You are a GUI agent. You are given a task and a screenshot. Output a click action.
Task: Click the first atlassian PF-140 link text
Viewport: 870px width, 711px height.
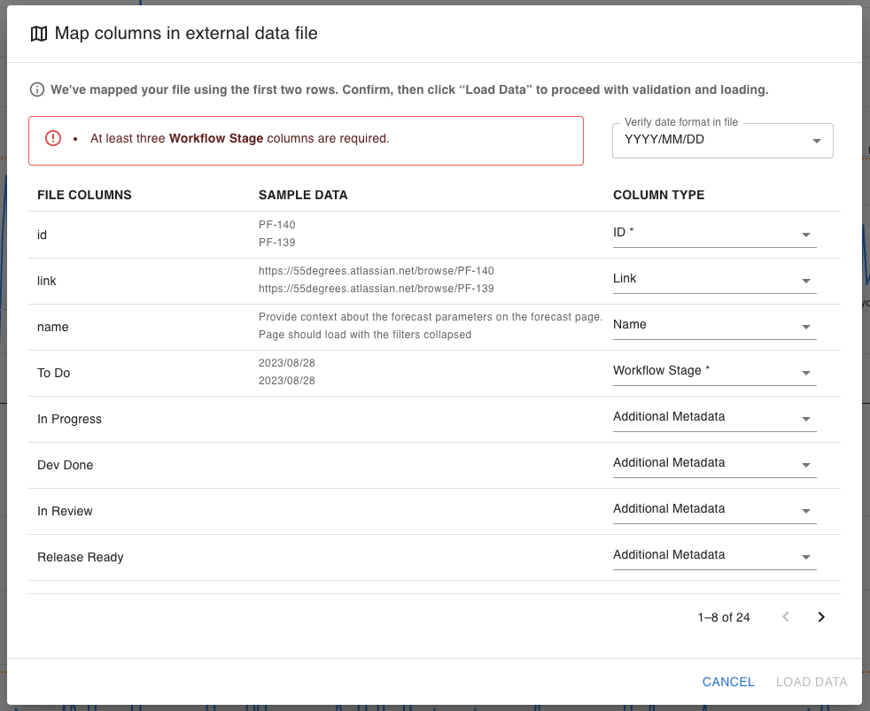pyautogui.click(x=376, y=271)
